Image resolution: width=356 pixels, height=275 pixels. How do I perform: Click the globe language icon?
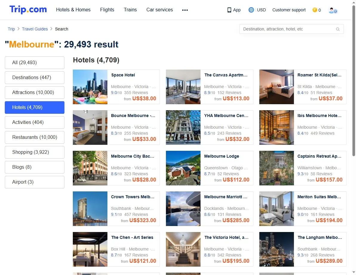coord(251,10)
